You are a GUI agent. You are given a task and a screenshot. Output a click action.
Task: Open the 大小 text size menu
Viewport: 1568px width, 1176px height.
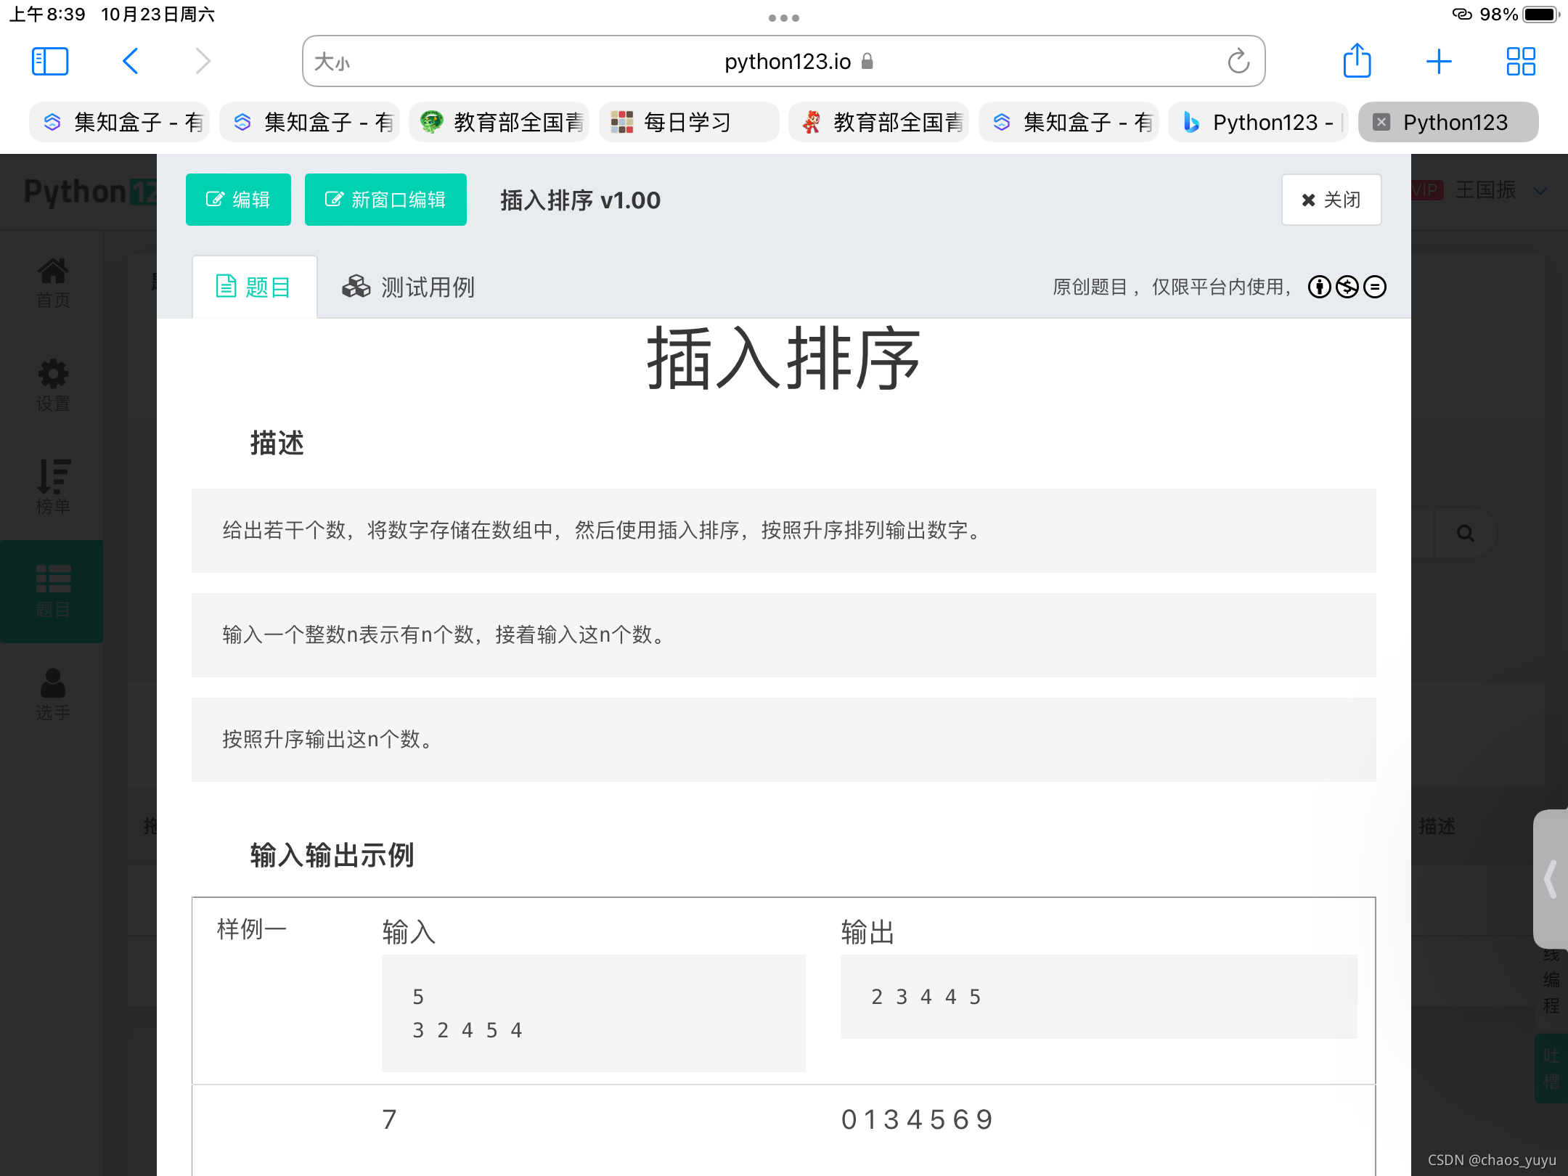332,62
